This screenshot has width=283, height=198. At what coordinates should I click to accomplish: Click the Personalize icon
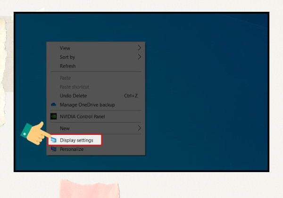(53, 149)
